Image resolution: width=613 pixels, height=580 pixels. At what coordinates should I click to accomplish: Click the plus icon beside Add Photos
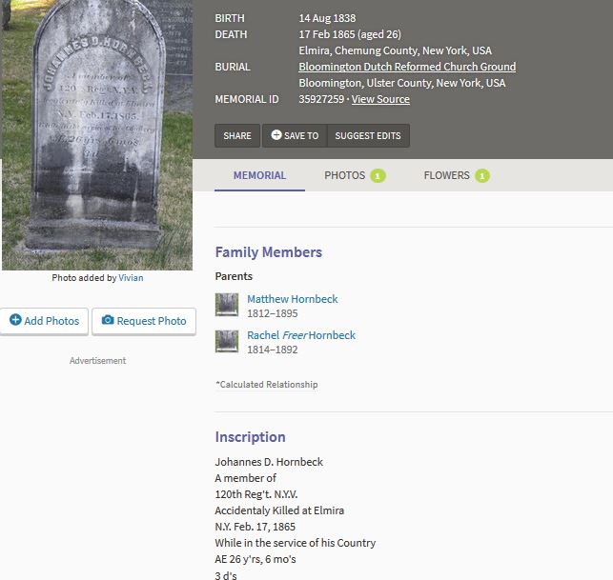[15, 320]
